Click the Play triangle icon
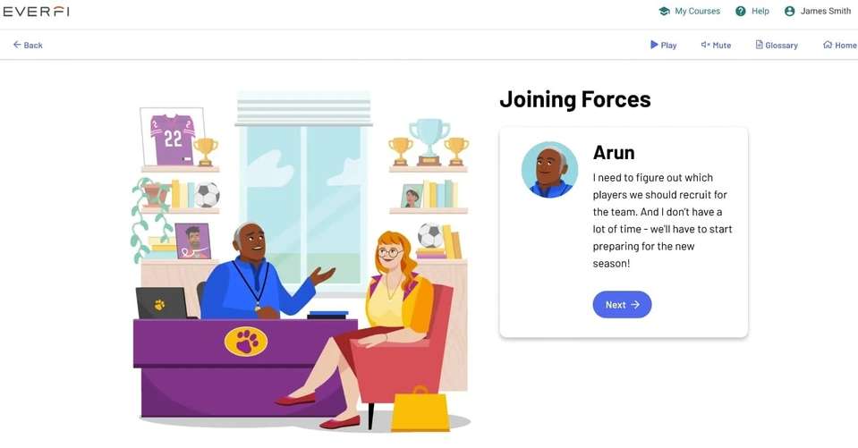 point(654,45)
